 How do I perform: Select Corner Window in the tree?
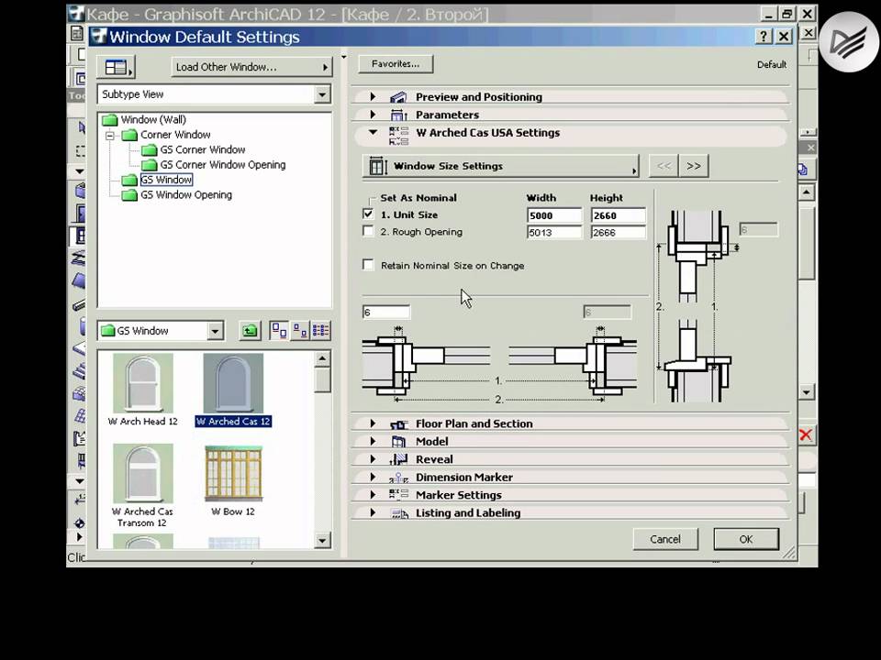[x=175, y=135]
